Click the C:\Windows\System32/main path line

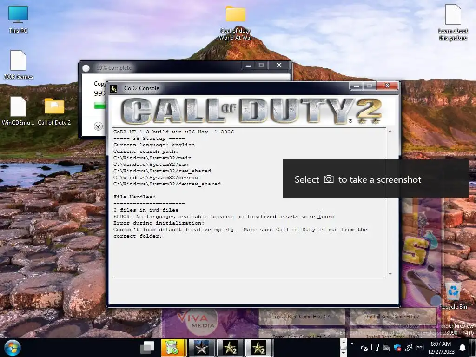click(x=152, y=158)
